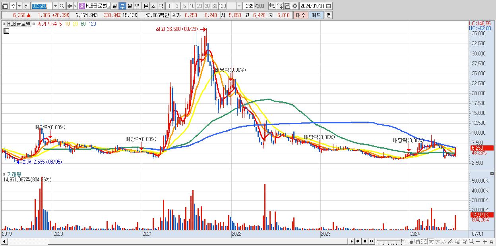
Task: Open the stock search magnifier
Action: (62, 6)
